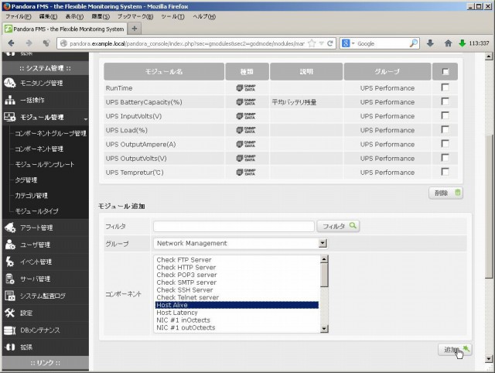Image resolution: width=495 pixels, height=373 pixels.
Task: Click the component list scrollbar down arrow
Action: [x=324, y=329]
